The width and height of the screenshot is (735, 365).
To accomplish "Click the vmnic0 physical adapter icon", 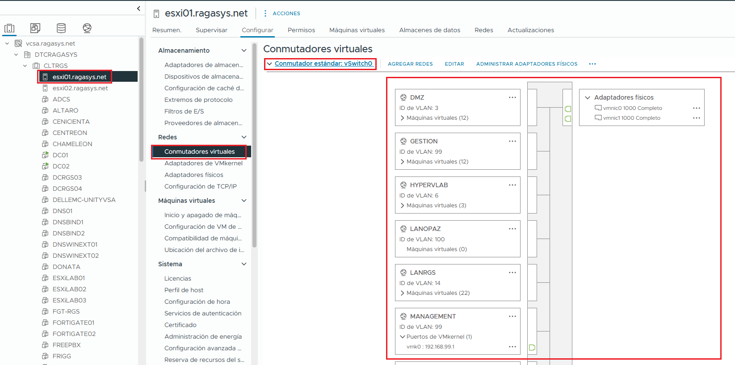I will [598, 108].
